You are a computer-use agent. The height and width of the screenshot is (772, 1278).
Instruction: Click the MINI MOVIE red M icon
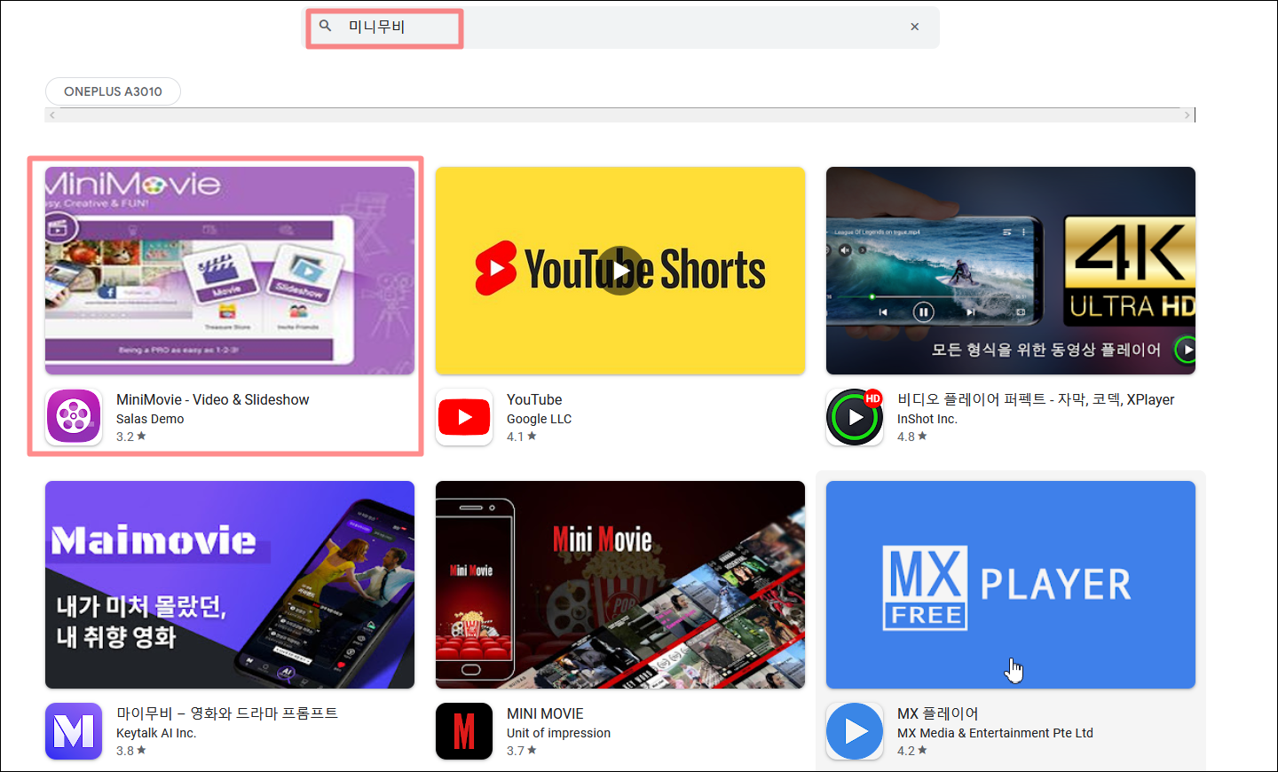click(x=464, y=730)
